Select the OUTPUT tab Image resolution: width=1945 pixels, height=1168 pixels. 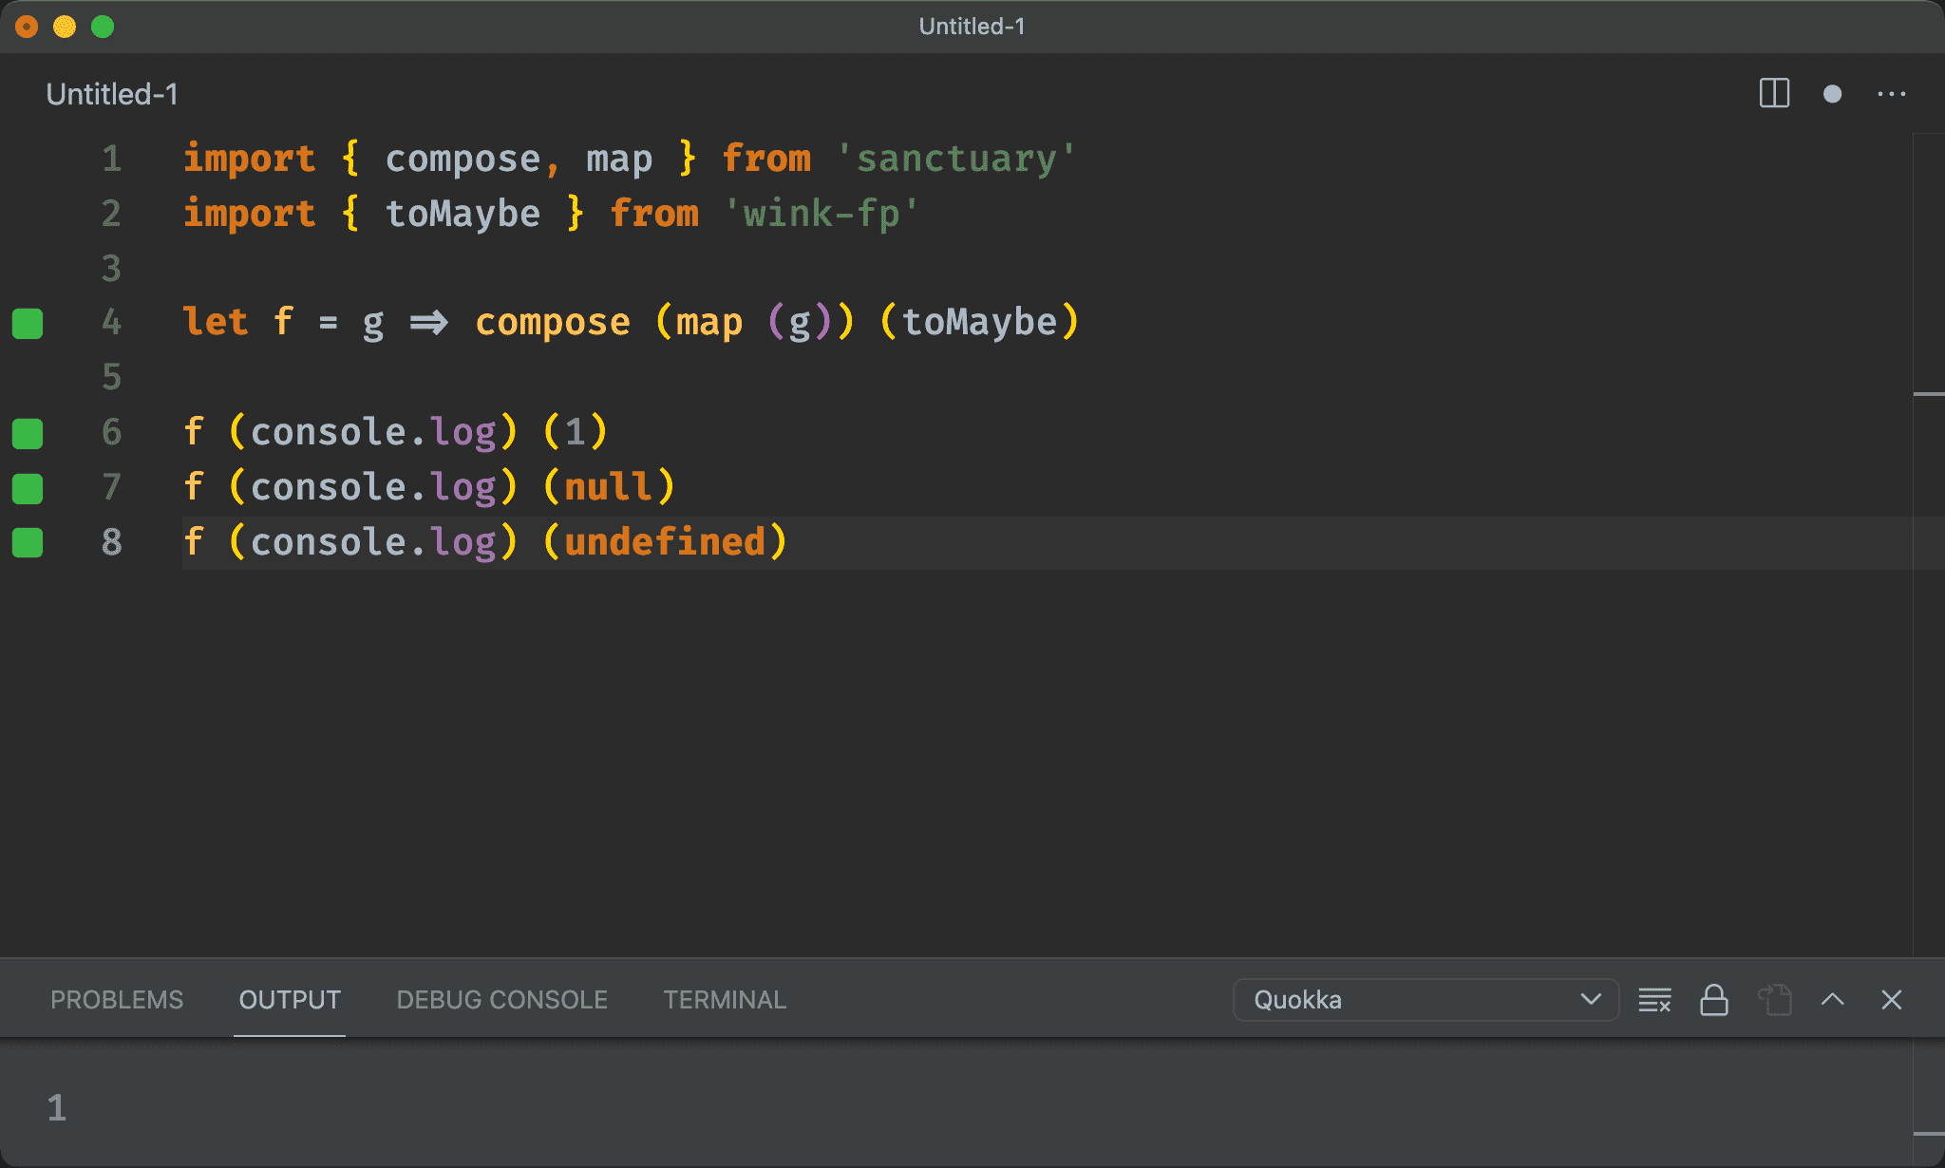click(290, 1000)
